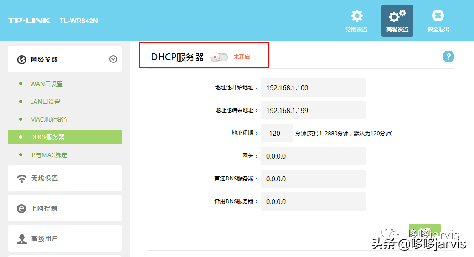Viewport: 474px width, 257px height.
Task: Click 首选DNS服务器 input field
Action: point(313,179)
